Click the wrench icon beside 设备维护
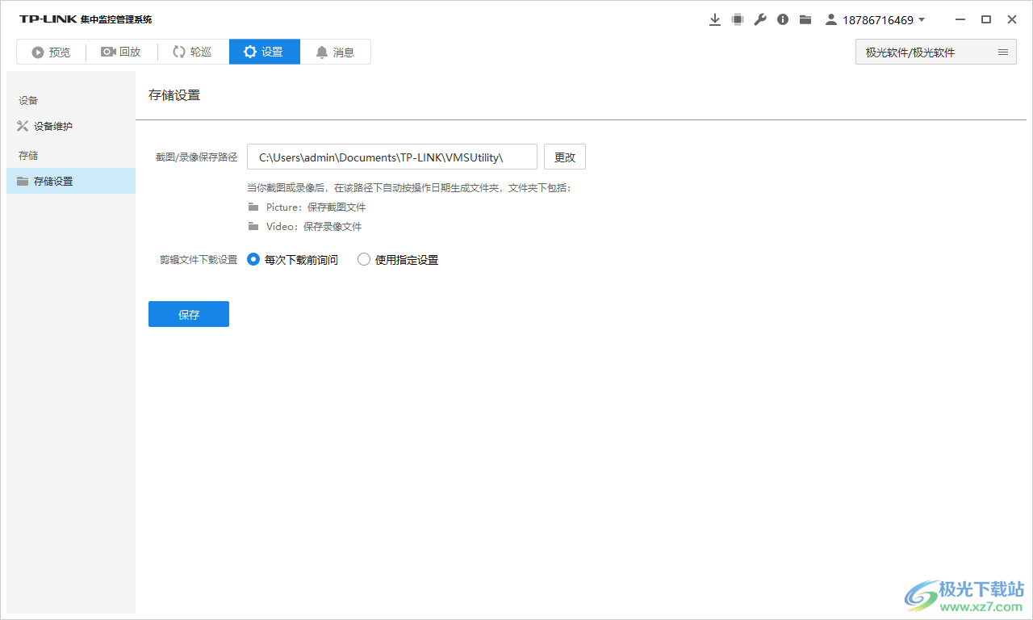Viewport: 1033px width, 620px height. pos(22,126)
